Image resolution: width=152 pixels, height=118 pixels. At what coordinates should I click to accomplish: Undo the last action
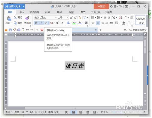[27, 30]
